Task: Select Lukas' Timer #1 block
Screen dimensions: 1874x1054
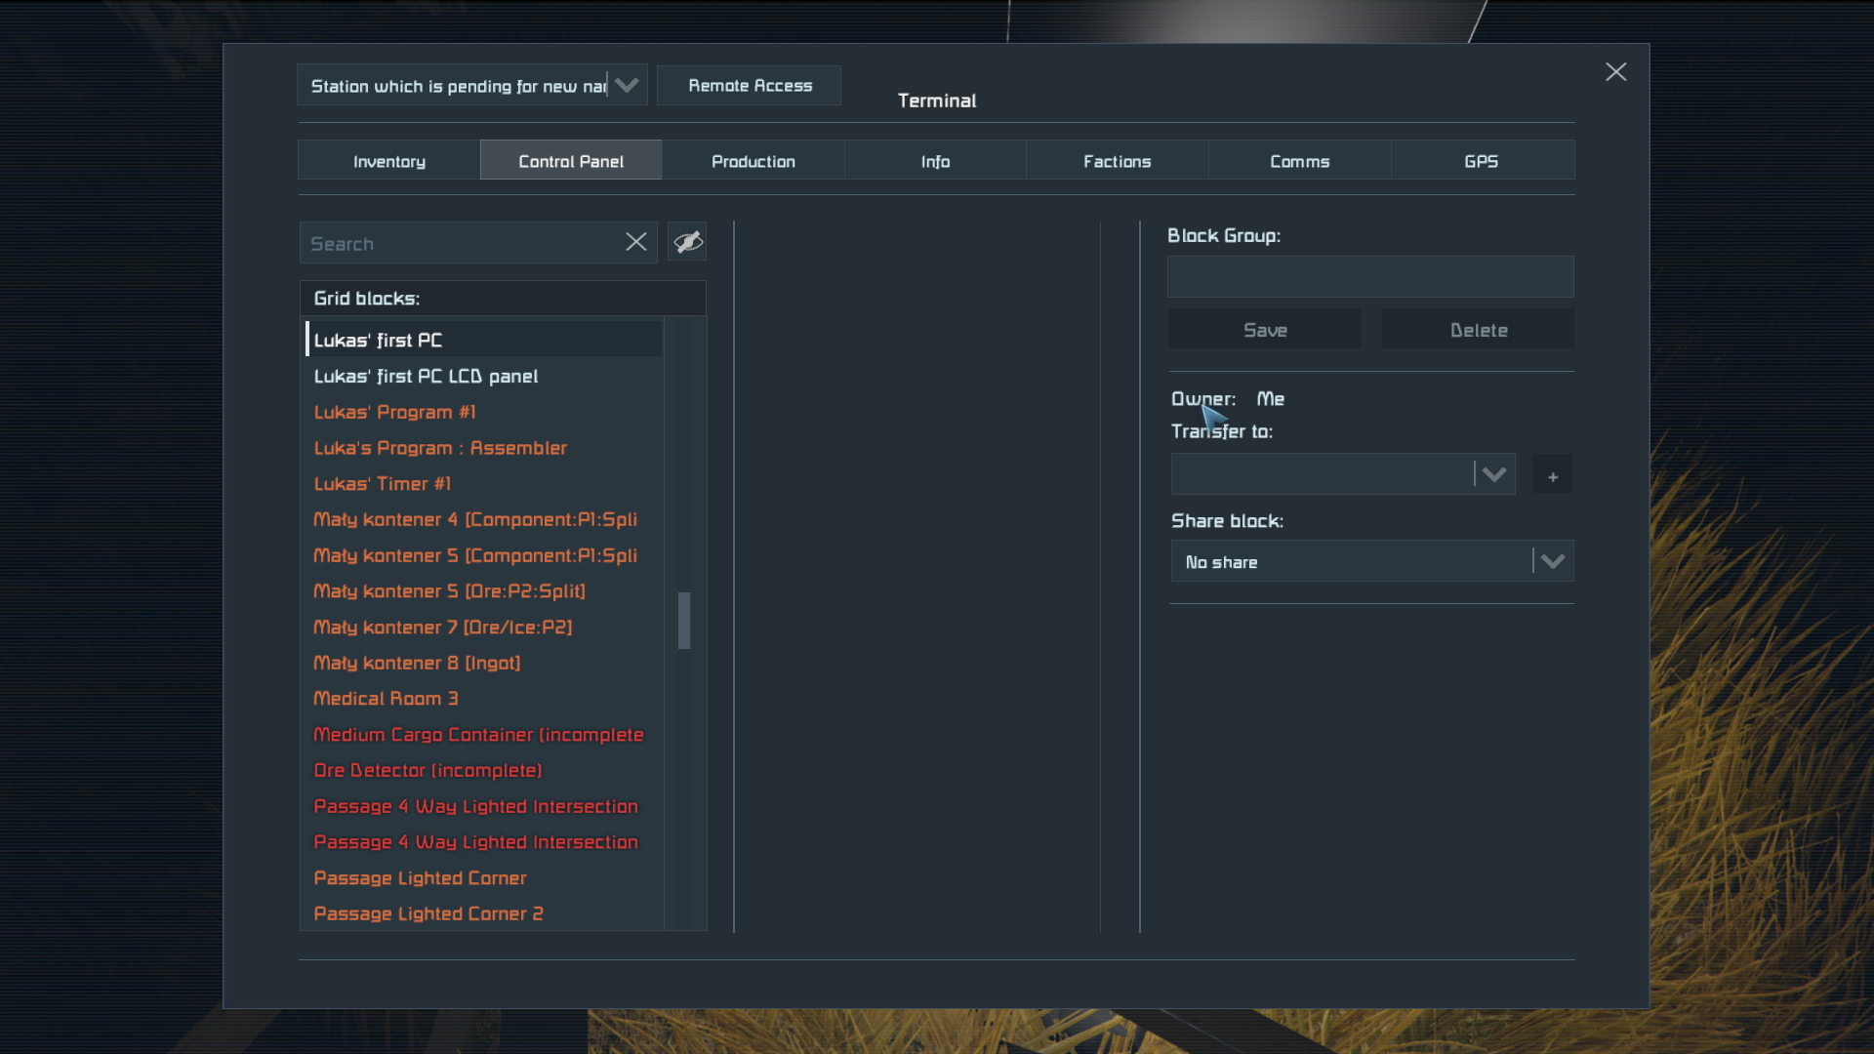Action: [x=383, y=484]
